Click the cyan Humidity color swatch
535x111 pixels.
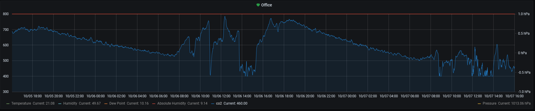click(x=60, y=104)
